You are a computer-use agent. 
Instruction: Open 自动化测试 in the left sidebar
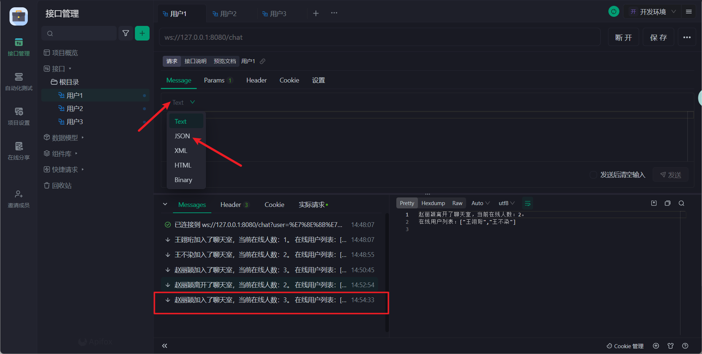[x=18, y=81]
